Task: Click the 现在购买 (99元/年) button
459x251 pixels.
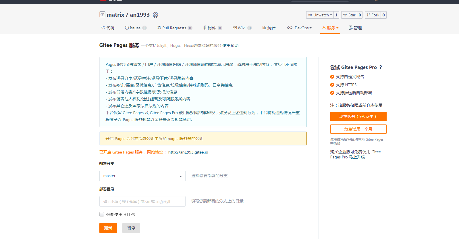Action: point(358,116)
